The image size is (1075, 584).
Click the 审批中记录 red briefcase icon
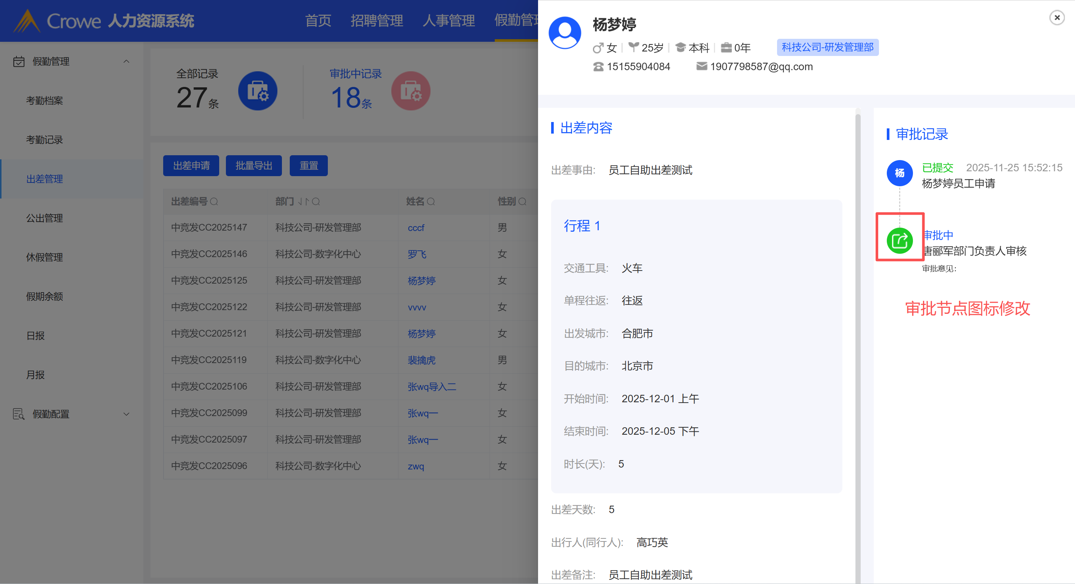(411, 91)
